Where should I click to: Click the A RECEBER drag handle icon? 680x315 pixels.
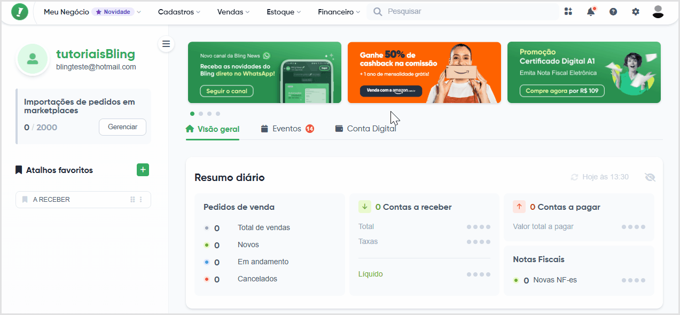click(132, 200)
